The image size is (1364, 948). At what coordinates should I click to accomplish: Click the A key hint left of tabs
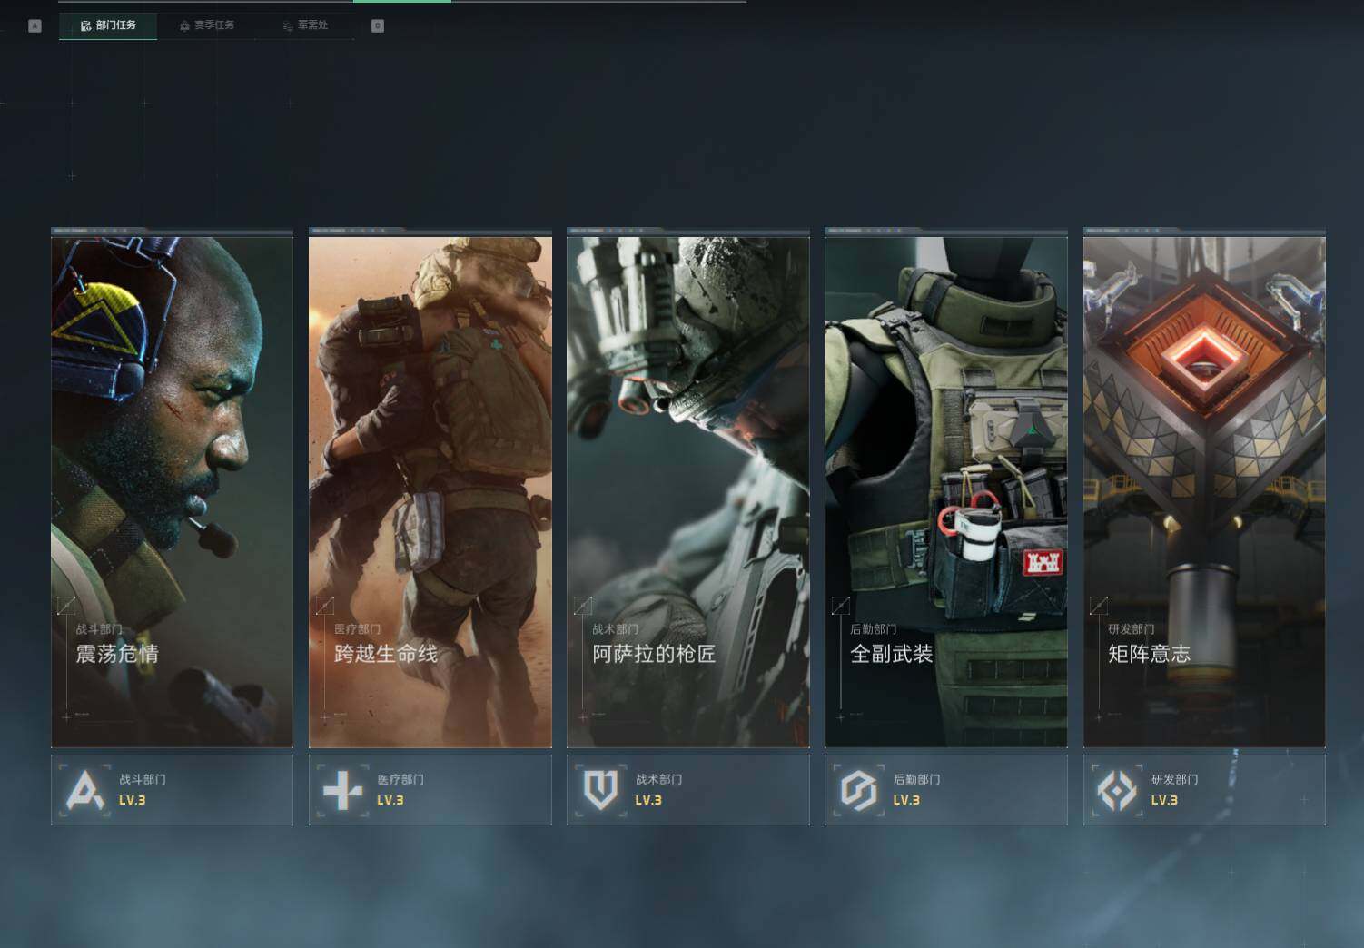pyautogui.click(x=35, y=25)
